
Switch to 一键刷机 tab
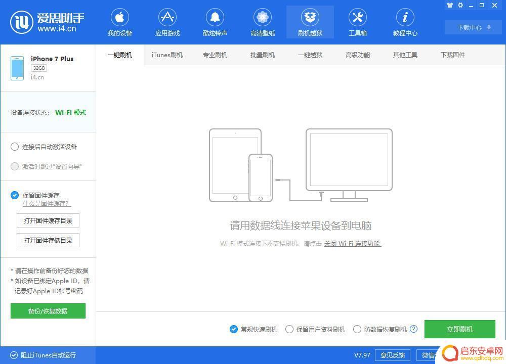click(x=120, y=55)
